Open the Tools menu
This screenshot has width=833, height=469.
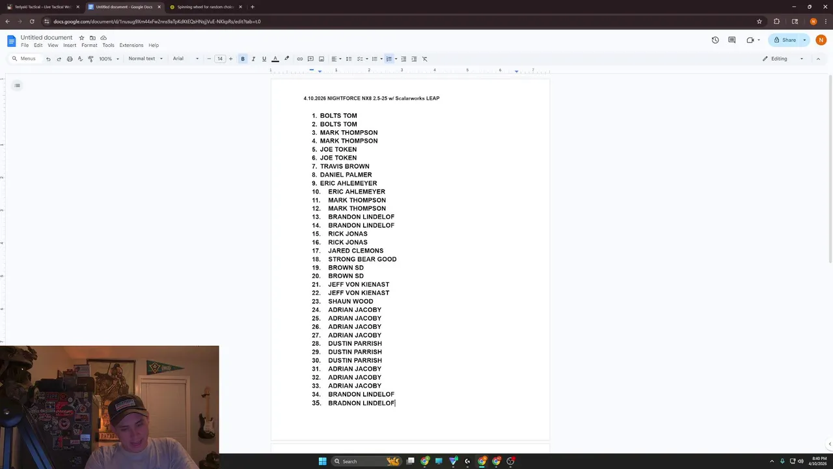tap(108, 46)
